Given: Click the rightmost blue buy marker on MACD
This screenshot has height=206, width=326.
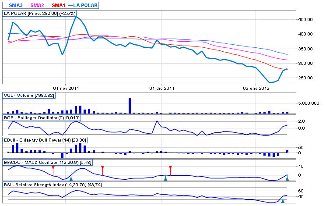Looking at the screenshot, I should 287,178.
